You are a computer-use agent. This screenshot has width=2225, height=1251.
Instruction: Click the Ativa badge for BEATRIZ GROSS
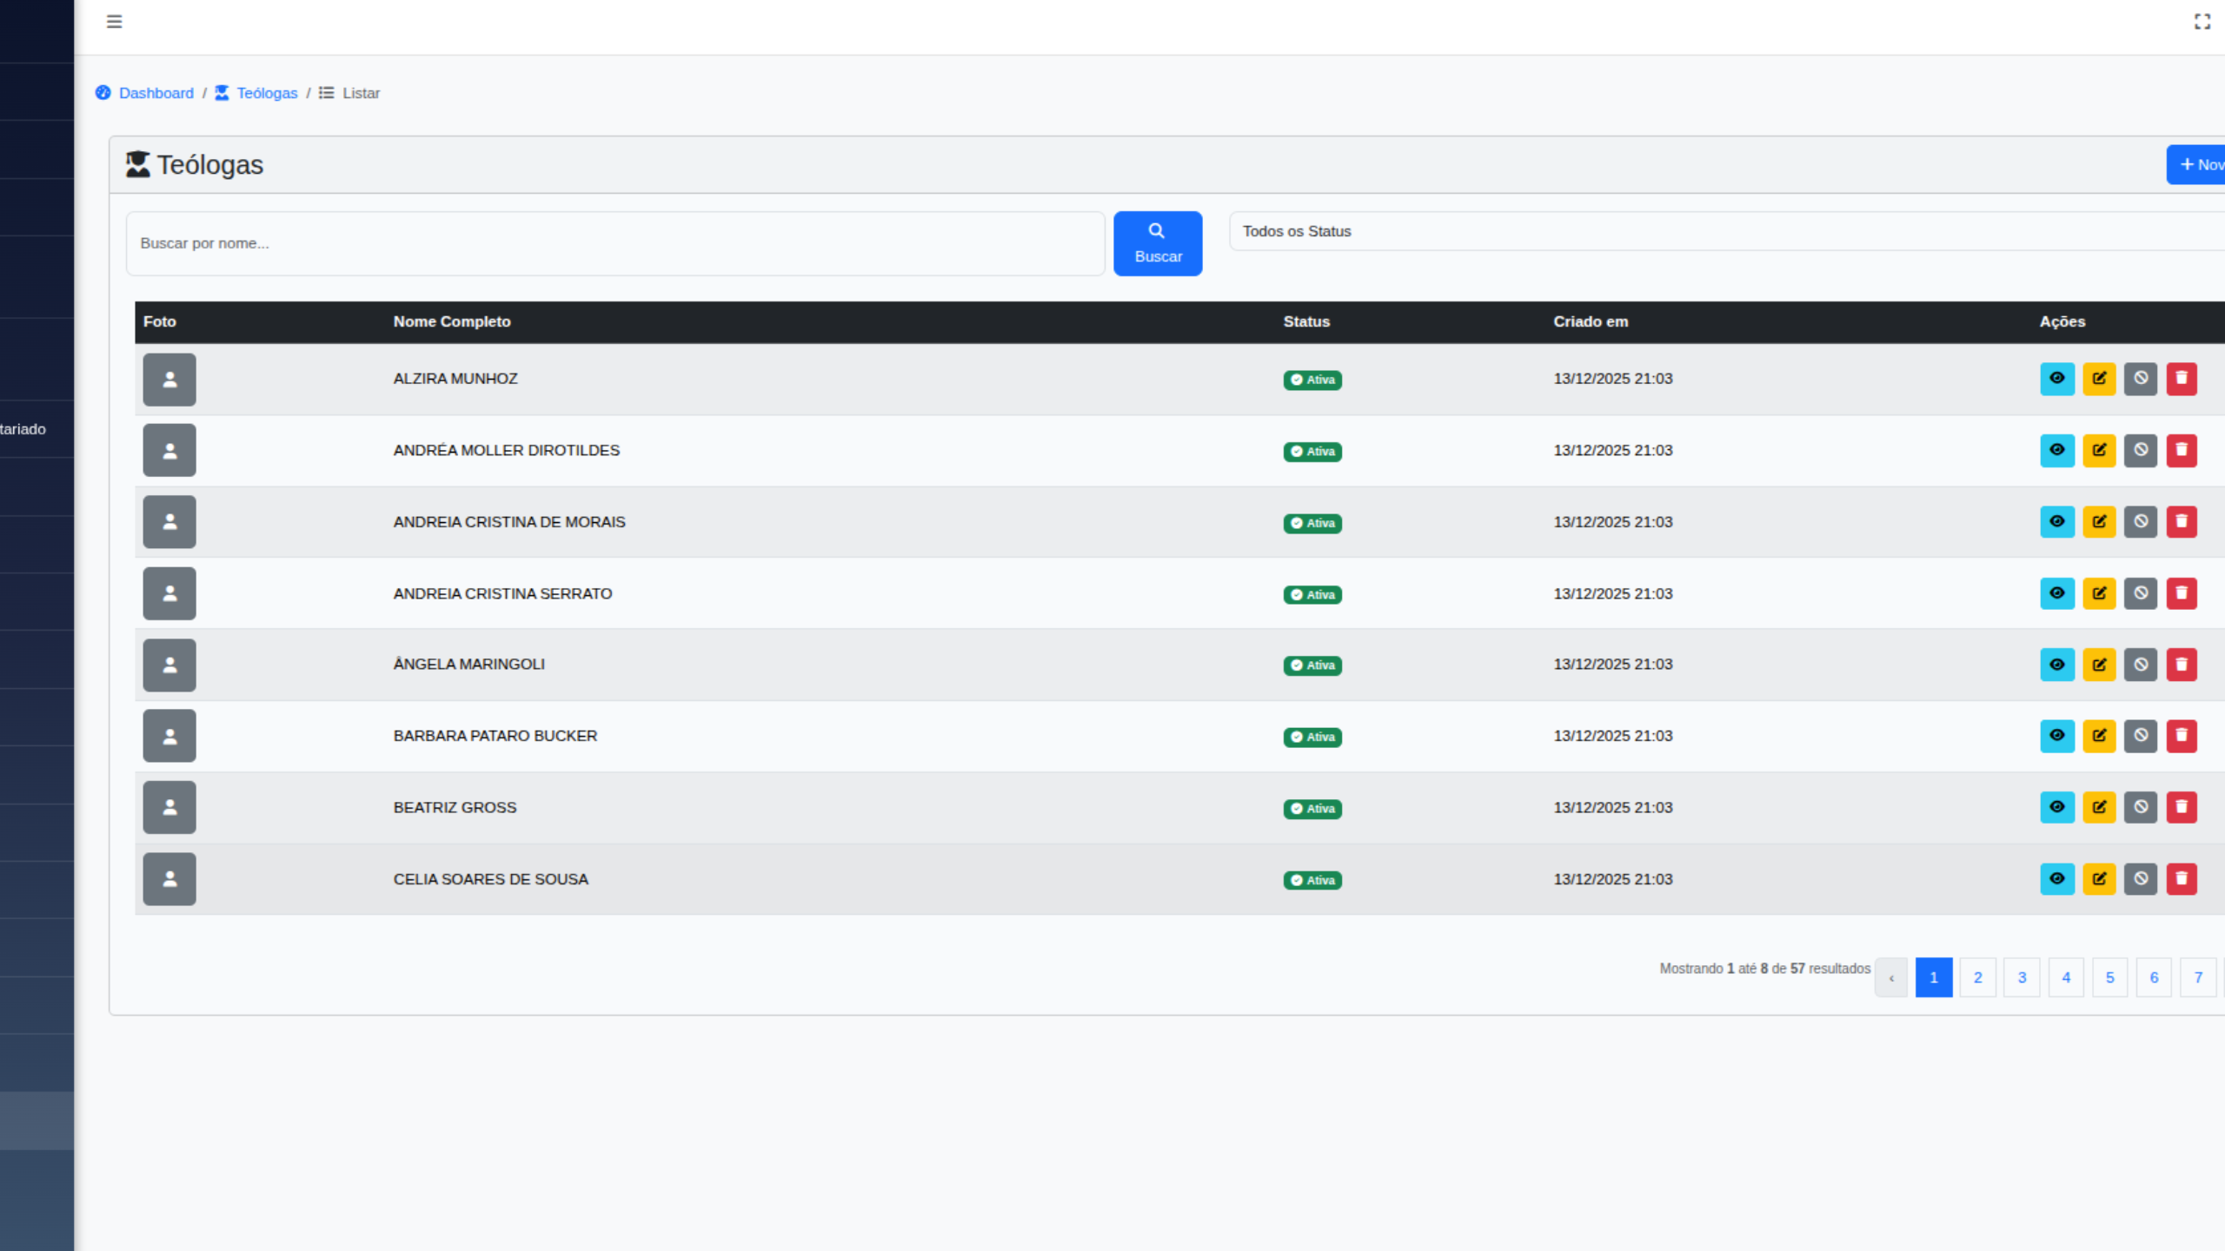pos(1312,809)
